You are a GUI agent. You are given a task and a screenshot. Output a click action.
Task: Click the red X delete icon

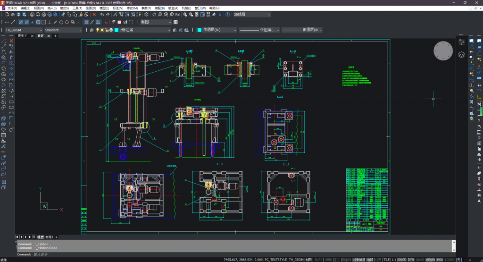(94, 15)
